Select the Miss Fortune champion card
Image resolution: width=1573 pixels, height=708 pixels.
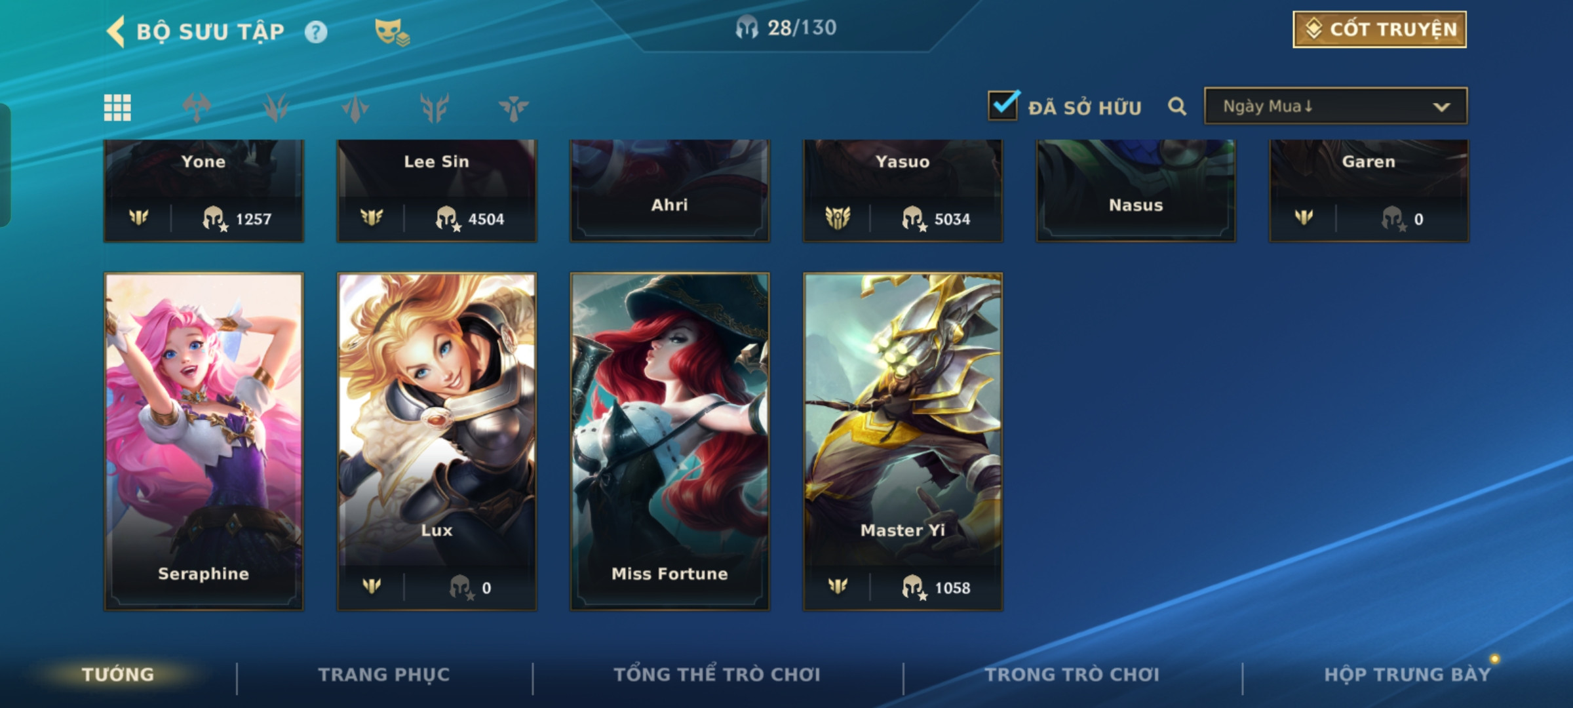click(x=670, y=441)
